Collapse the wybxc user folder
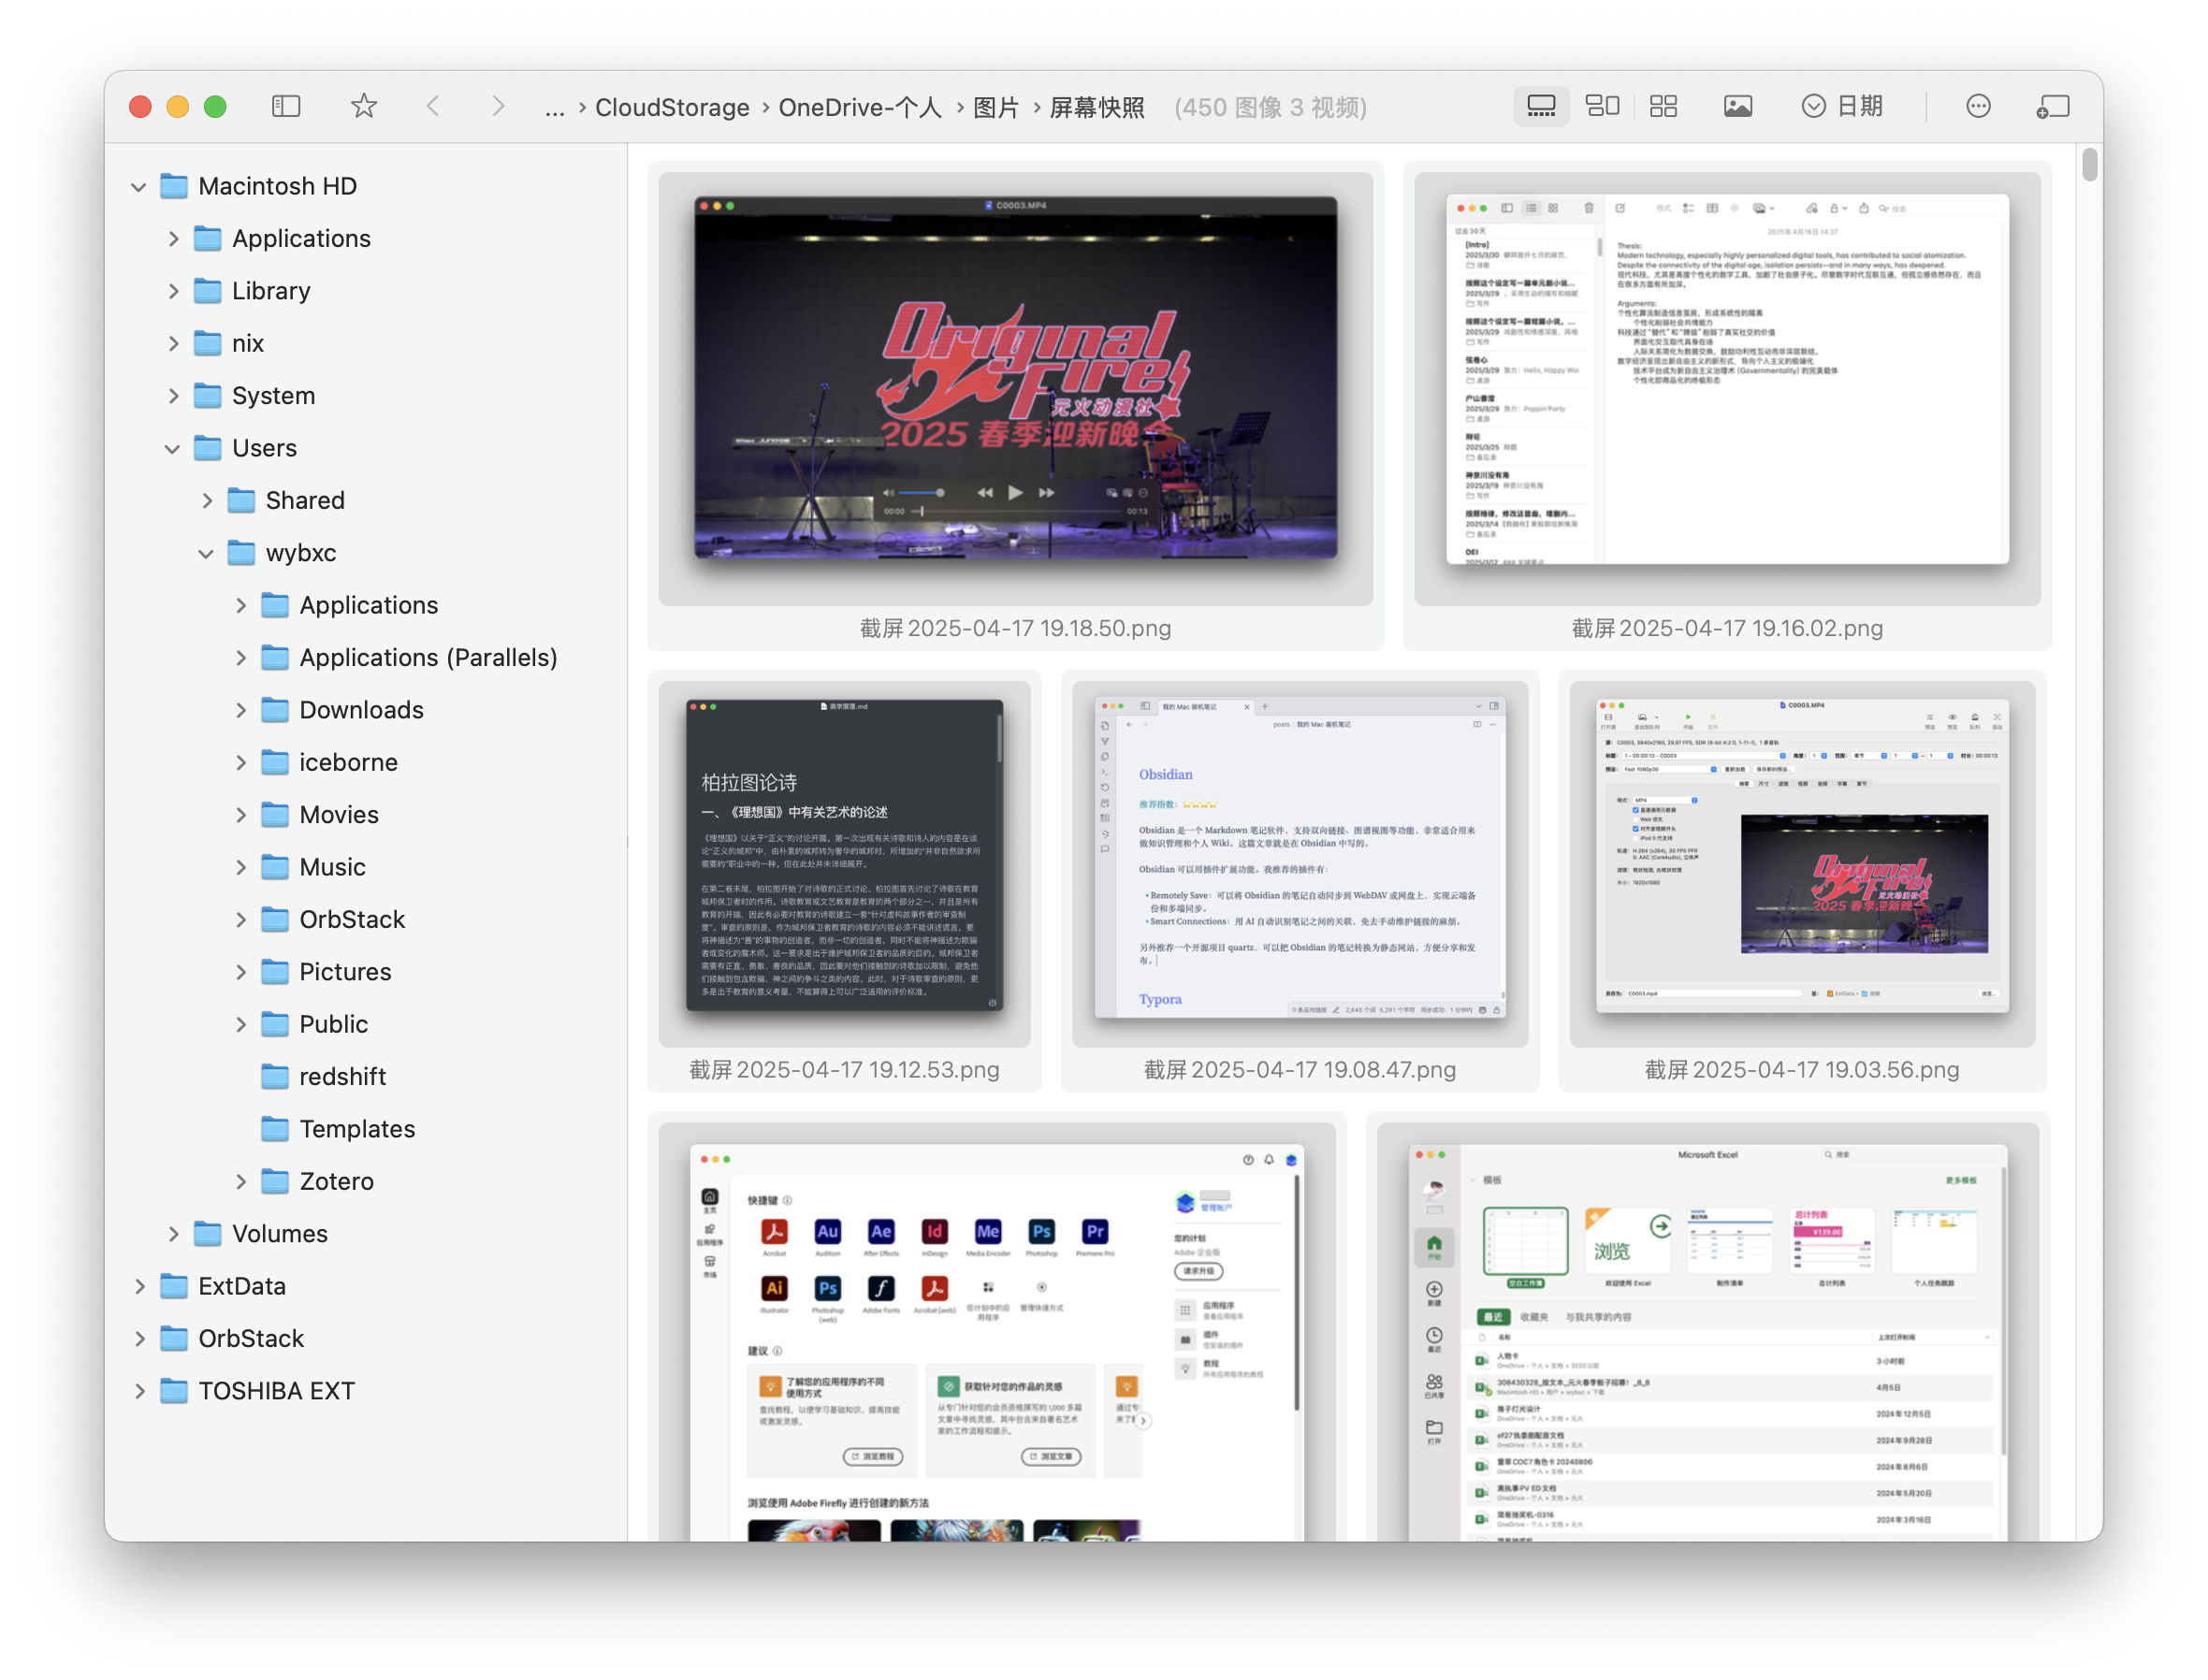 pos(206,553)
